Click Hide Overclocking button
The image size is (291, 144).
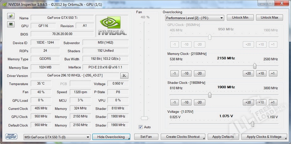pos(111,137)
